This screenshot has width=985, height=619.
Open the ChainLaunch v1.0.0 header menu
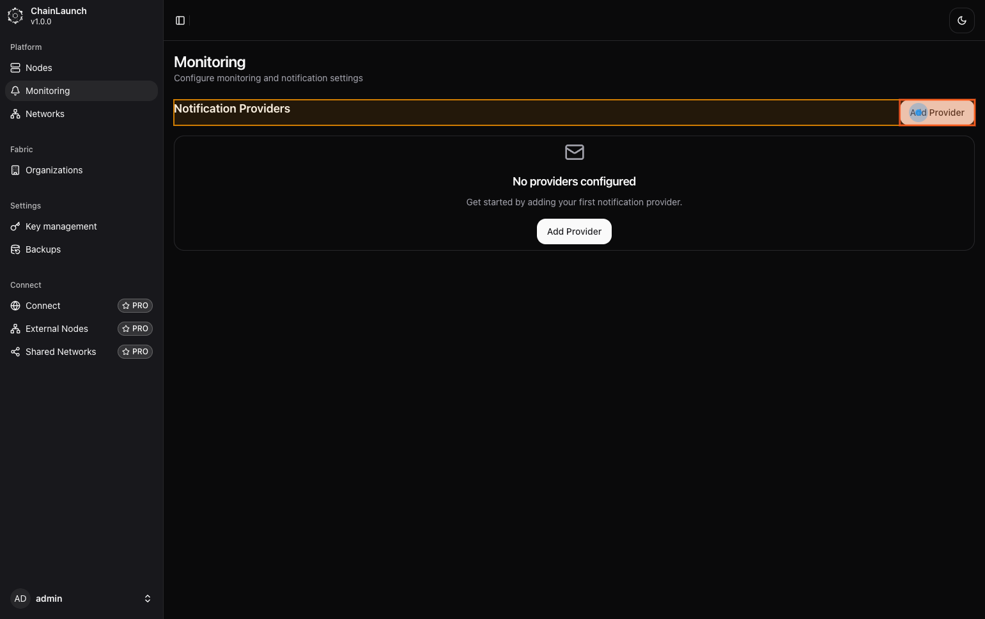(x=59, y=16)
